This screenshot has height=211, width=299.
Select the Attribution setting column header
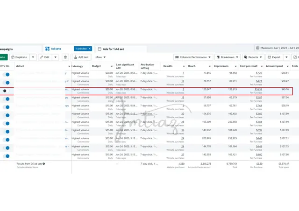[147, 66]
